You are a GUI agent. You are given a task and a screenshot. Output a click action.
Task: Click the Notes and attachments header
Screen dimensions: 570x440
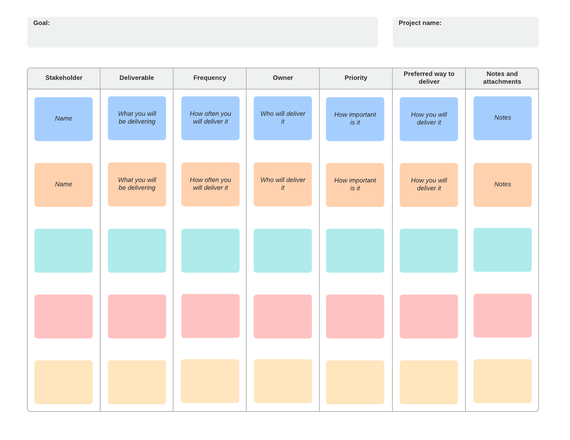click(x=502, y=78)
